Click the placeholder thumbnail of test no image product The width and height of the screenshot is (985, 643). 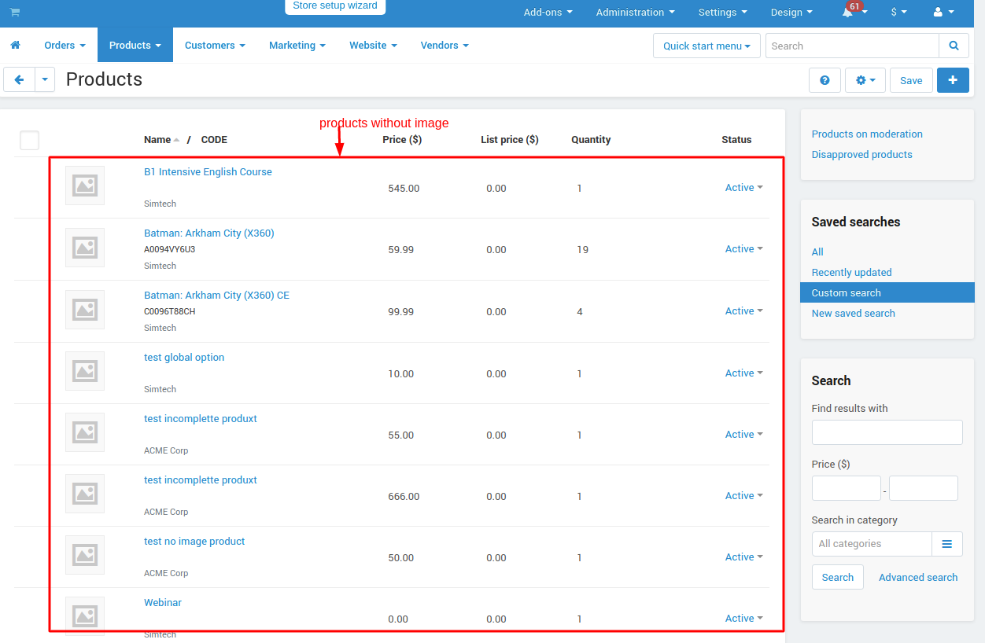click(85, 555)
